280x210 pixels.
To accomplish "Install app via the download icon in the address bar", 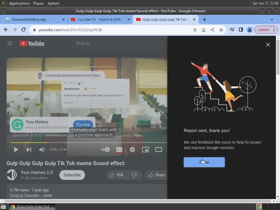I will pos(203,30).
